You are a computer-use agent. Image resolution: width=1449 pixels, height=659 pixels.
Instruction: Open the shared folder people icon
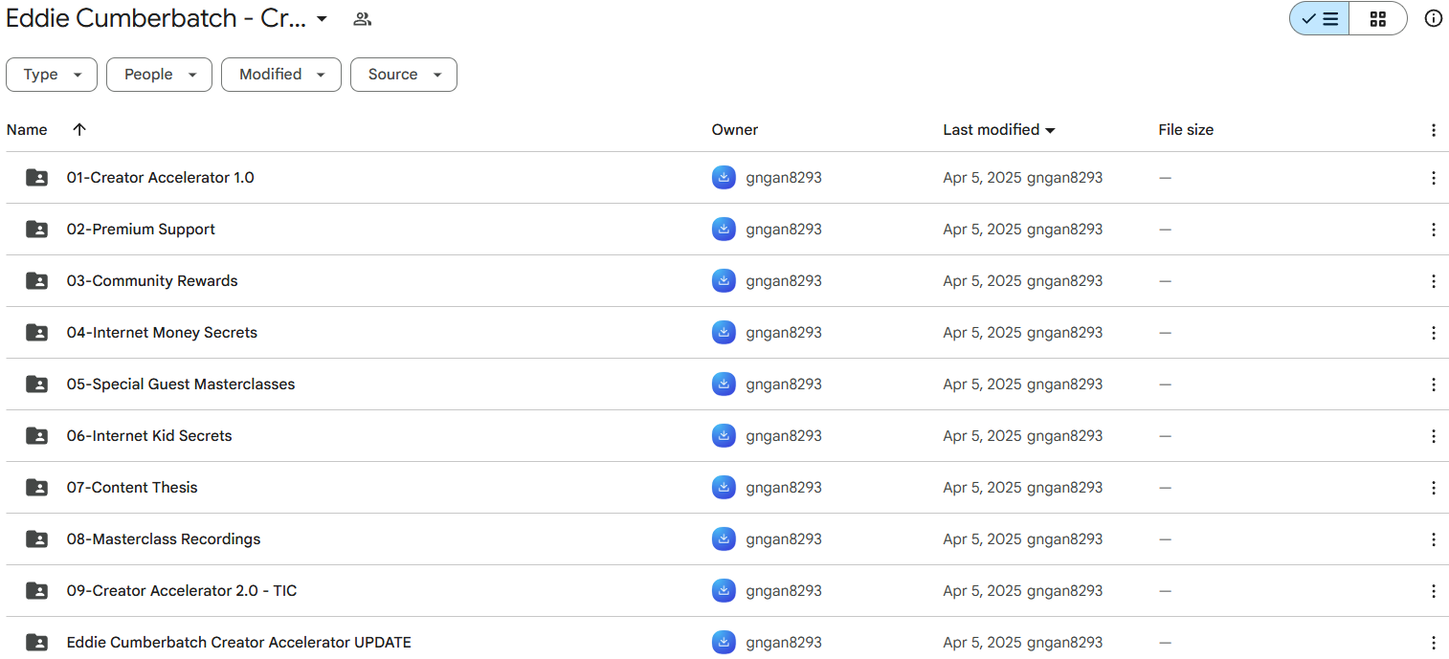pos(362,19)
